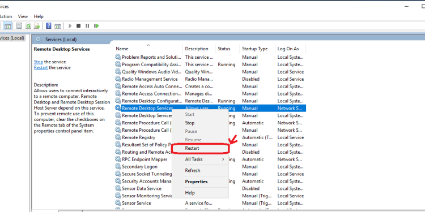Click the Export List toolbar icon
The image size is (425, 212).
click(37, 26)
